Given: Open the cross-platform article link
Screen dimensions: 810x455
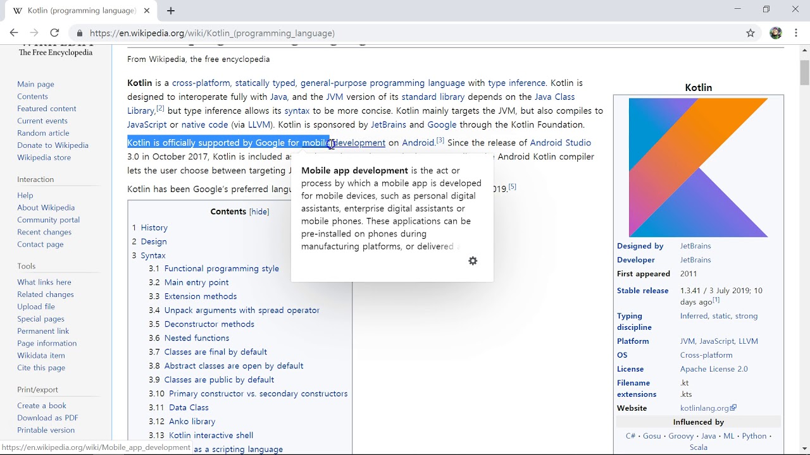Looking at the screenshot, I should click(201, 83).
